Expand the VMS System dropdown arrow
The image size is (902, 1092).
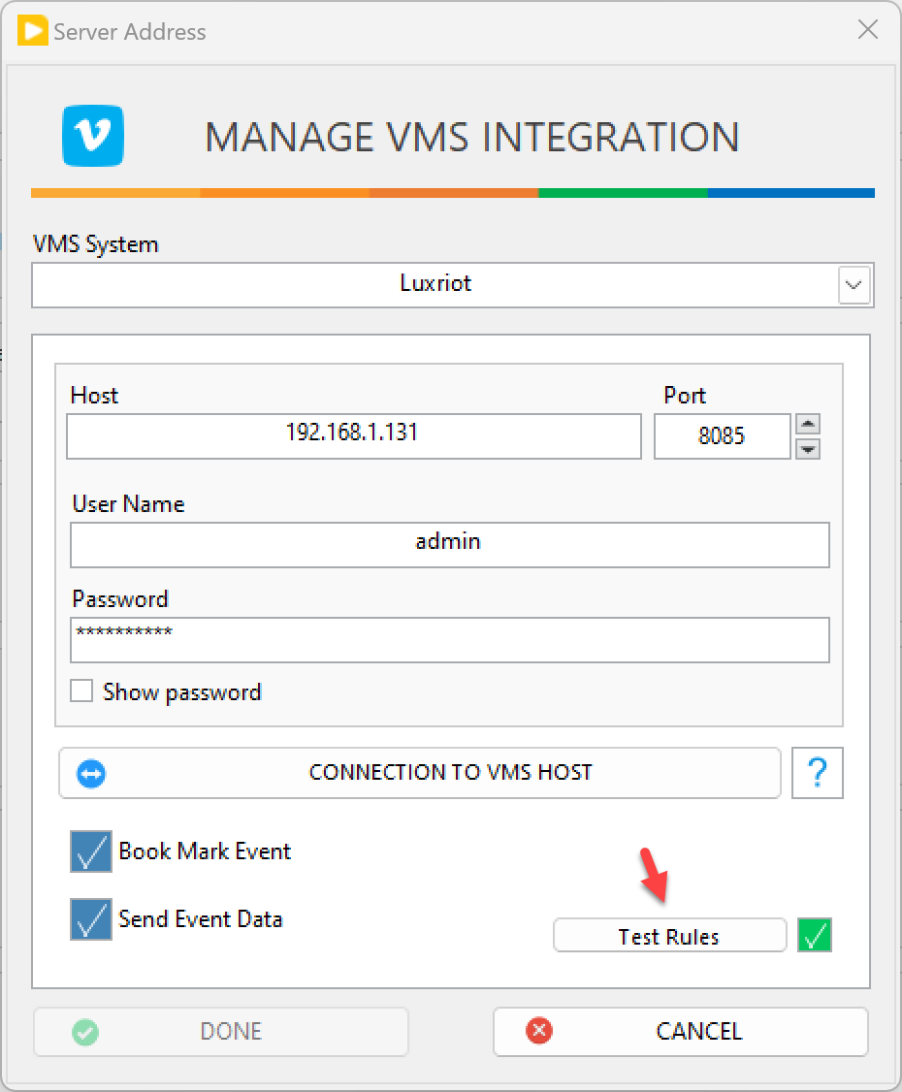[854, 285]
